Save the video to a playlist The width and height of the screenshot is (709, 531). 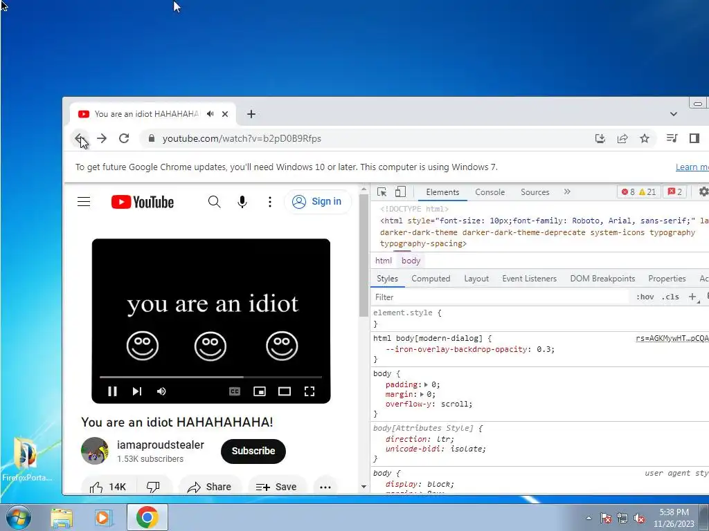coord(277,487)
